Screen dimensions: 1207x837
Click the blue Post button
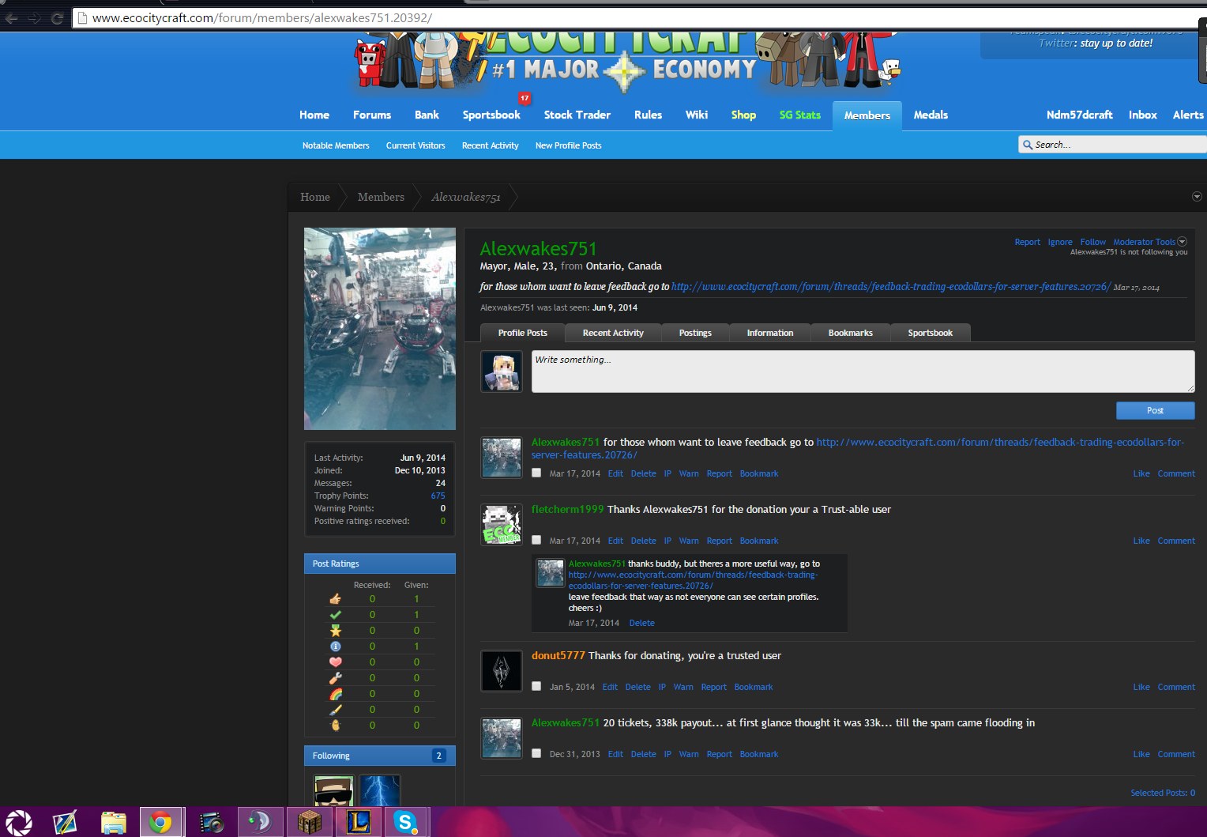coord(1155,410)
